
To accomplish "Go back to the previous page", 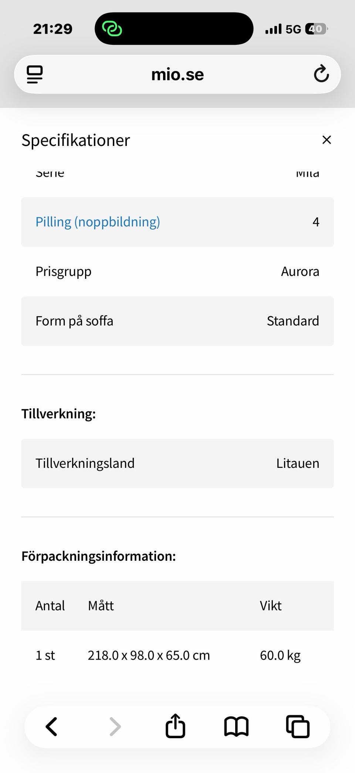I will pyautogui.click(x=51, y=726).
